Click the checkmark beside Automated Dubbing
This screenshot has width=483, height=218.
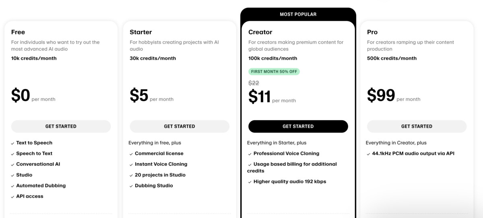[12, 186]
